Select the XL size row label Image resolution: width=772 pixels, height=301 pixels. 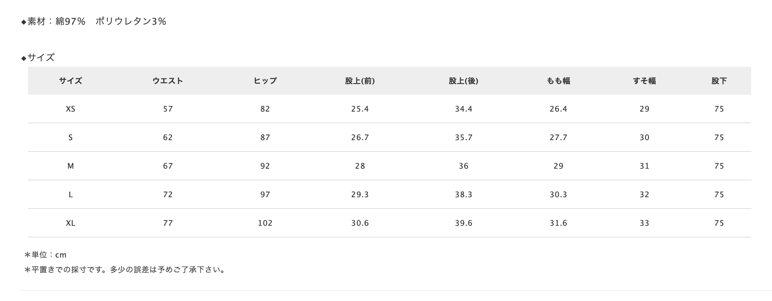[70, 223]
